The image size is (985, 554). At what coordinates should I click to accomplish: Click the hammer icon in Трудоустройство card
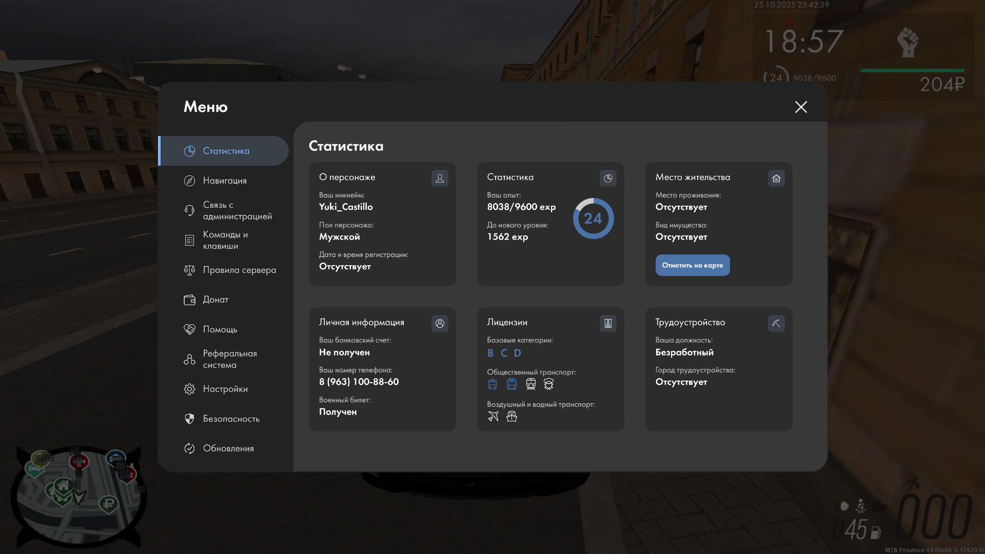click(776, 323)
